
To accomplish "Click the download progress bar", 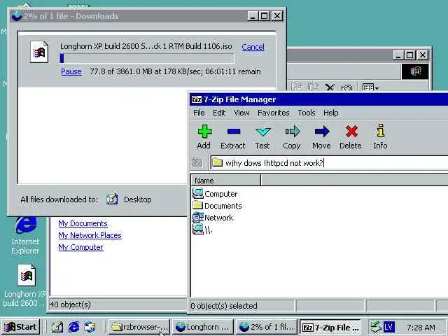I will click(147, 58).
